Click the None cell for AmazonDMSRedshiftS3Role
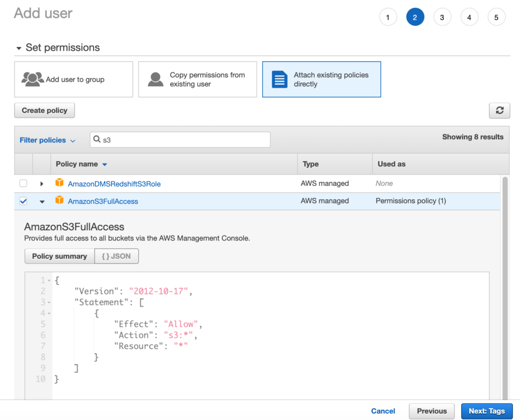 click(x=384, y=183)
